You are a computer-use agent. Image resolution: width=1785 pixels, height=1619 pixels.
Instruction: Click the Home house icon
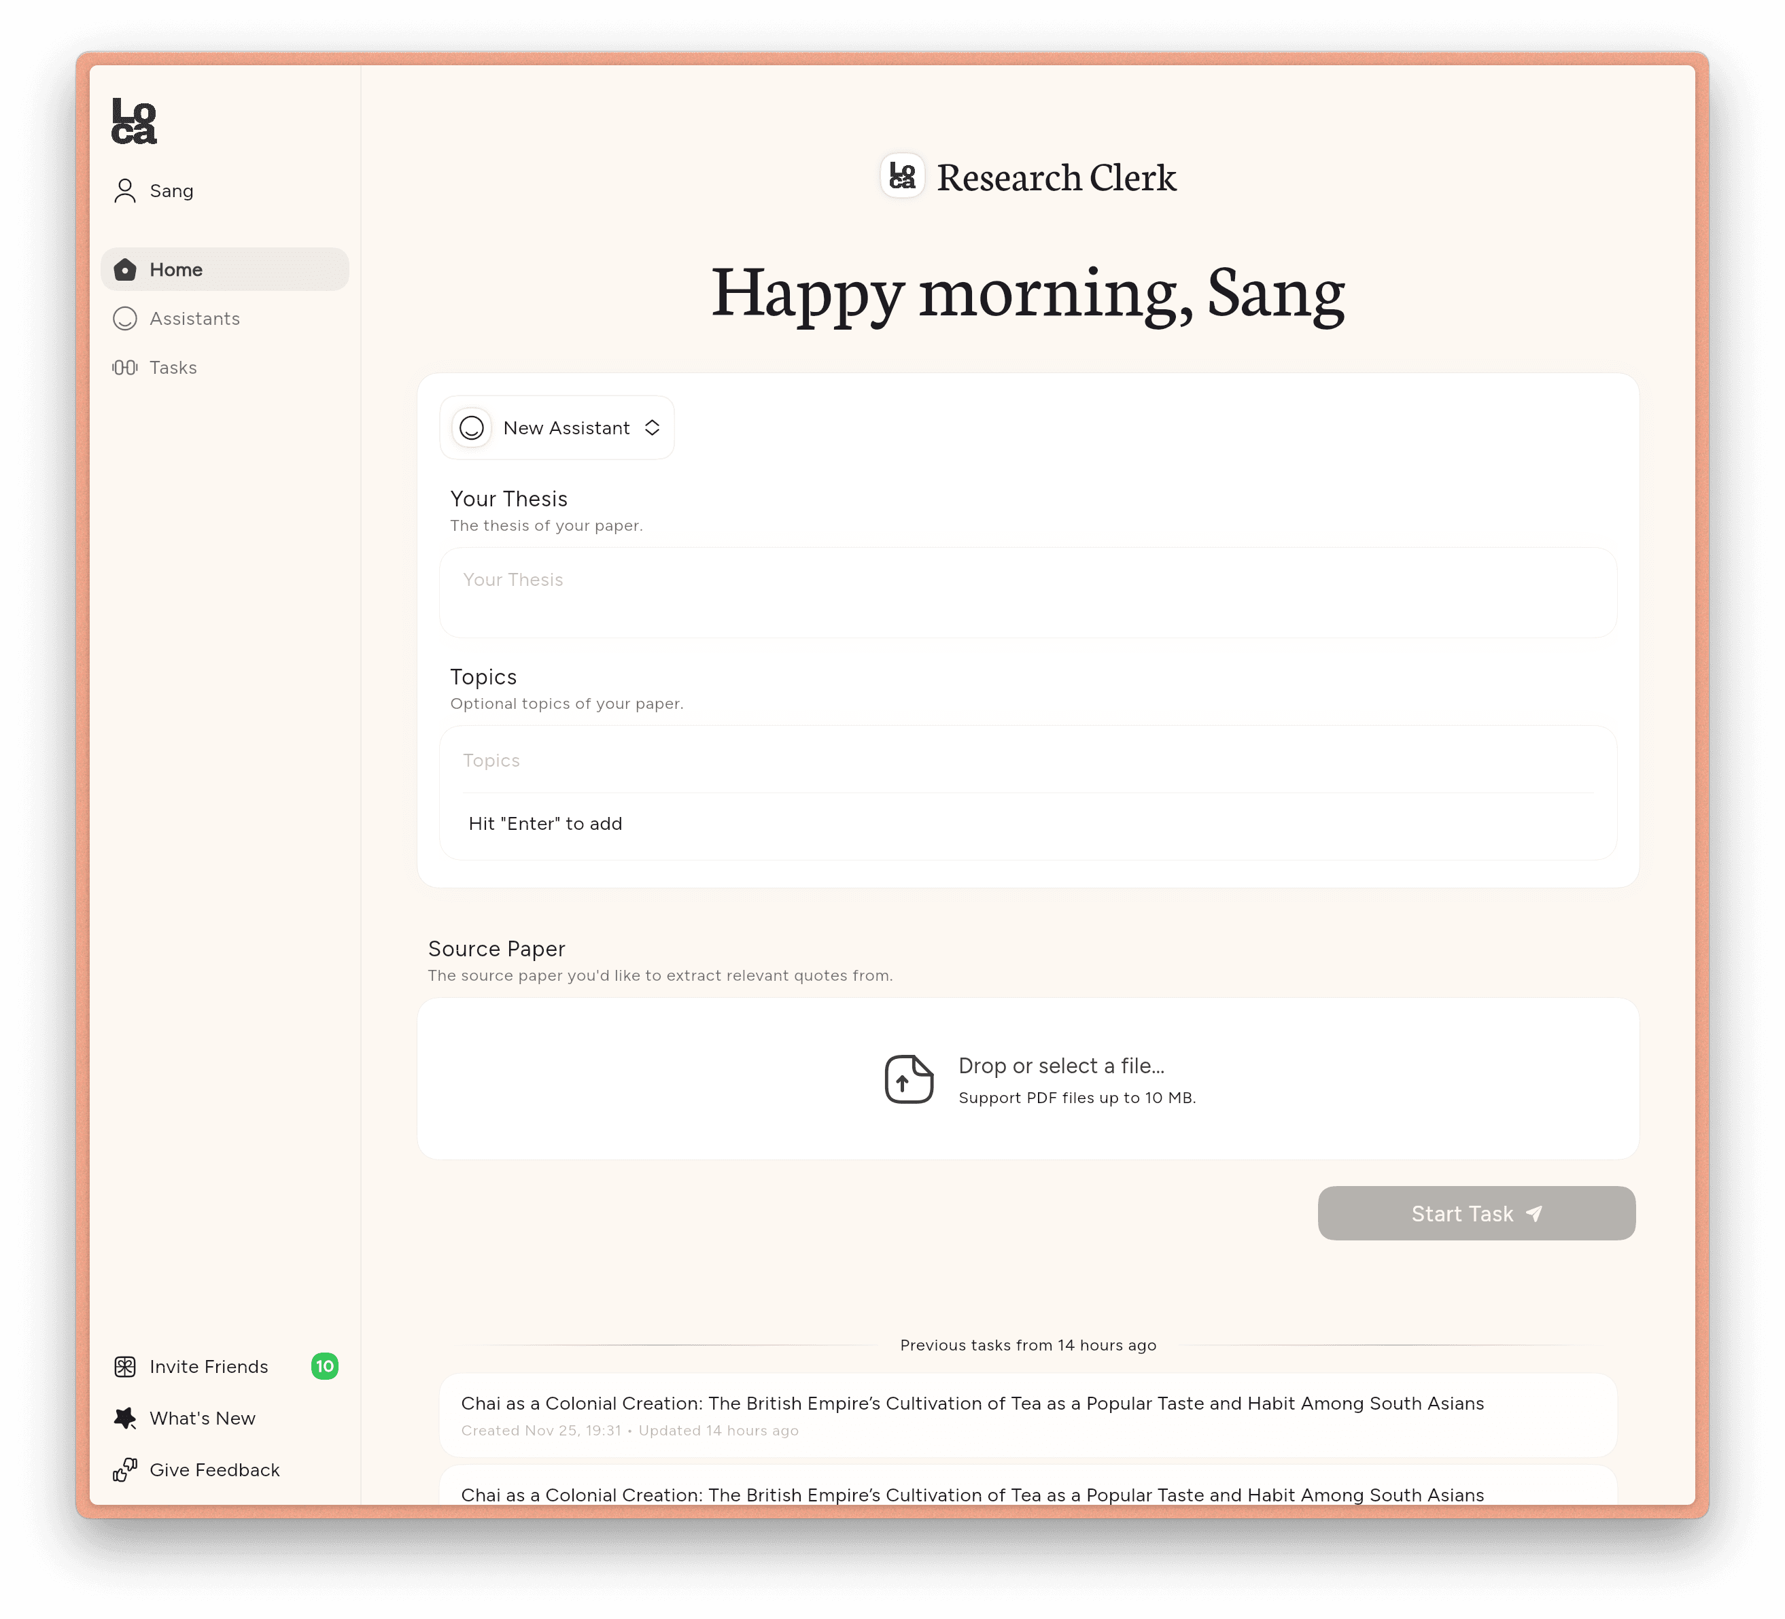[x=125, y=270]
